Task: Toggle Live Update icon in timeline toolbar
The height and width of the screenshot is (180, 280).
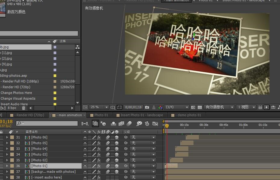Action: tap(95, 123)
